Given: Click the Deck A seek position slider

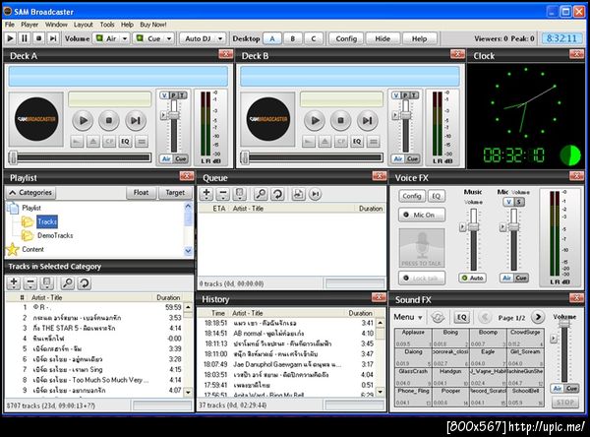Looking at the screenshot, I should (x=81, y=157).
